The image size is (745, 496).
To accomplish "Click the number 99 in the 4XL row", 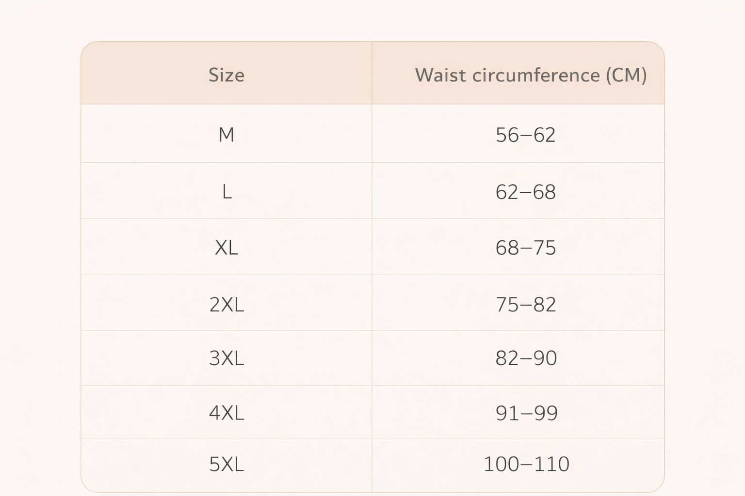I will (546, 413).
